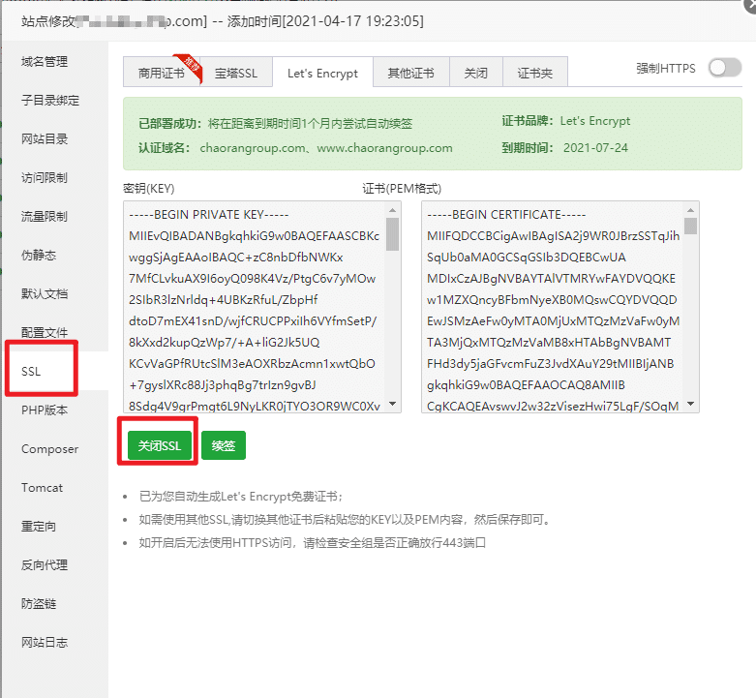Click the dialog title with 添加时间

(223, 21)
